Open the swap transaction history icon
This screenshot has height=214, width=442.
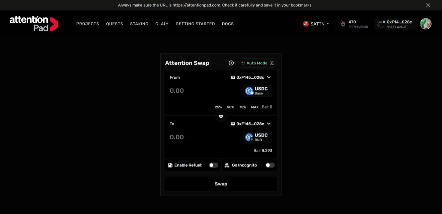231,63
